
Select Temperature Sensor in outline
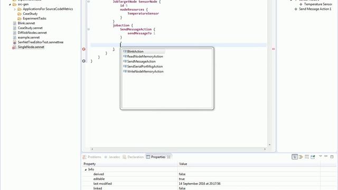pos(318,4)
